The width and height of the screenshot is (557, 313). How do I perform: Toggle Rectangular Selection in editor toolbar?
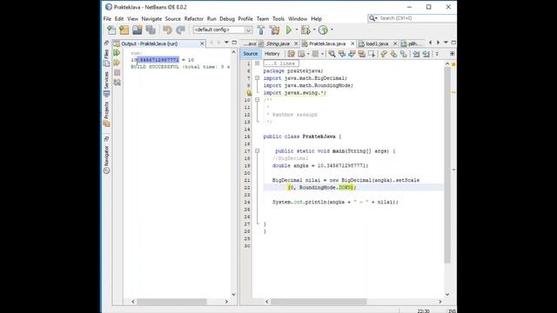pyautogui.click(x=372, y=54)
